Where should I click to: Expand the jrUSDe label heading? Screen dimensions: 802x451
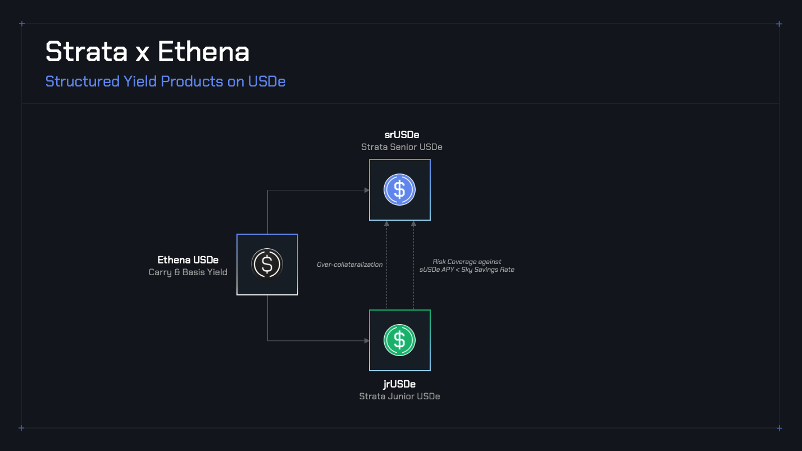(x=399, y=384)
